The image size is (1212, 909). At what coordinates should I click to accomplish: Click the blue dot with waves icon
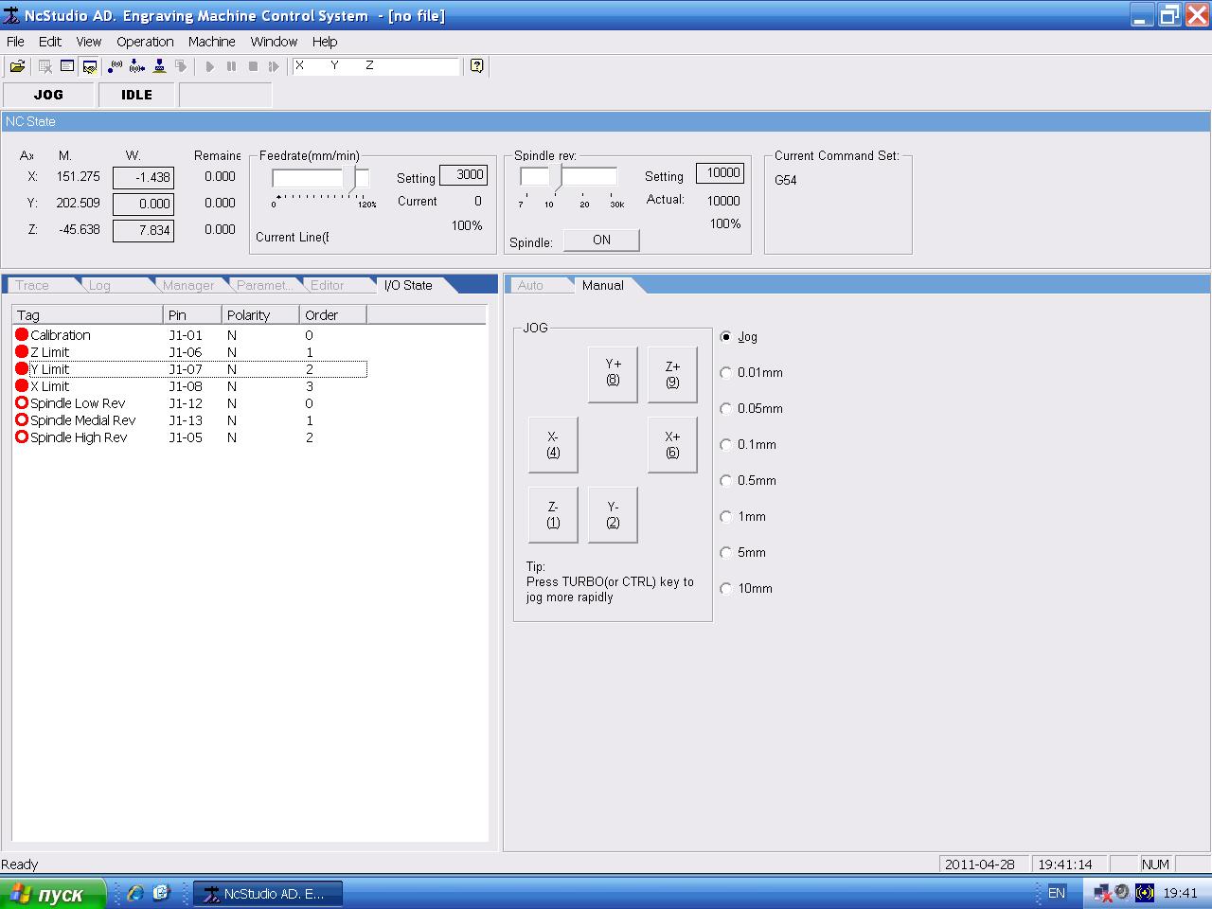tap(115, 66)
